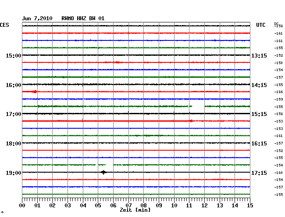Select the DC offset value -160
The height and width of the screenshot is (217, 285).
278,173
